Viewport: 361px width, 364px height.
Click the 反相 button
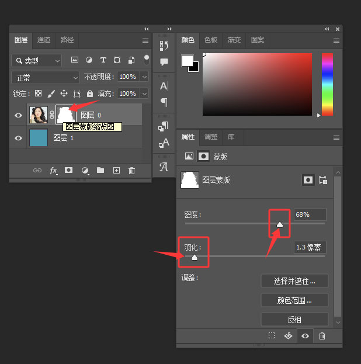(x=294, y=320)
